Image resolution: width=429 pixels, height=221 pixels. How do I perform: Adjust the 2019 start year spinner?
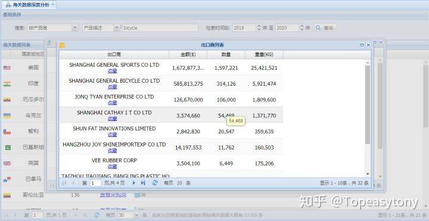tap(259, 28)
